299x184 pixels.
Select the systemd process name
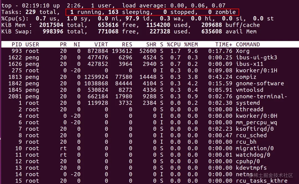248,103
